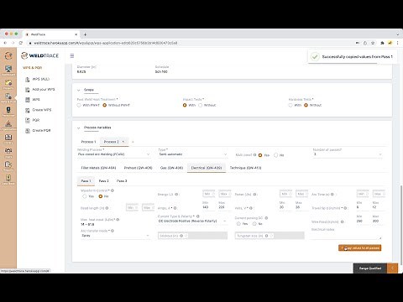
Task: Click info icon next to Arc Time (s)
Action: coord(332,195)
